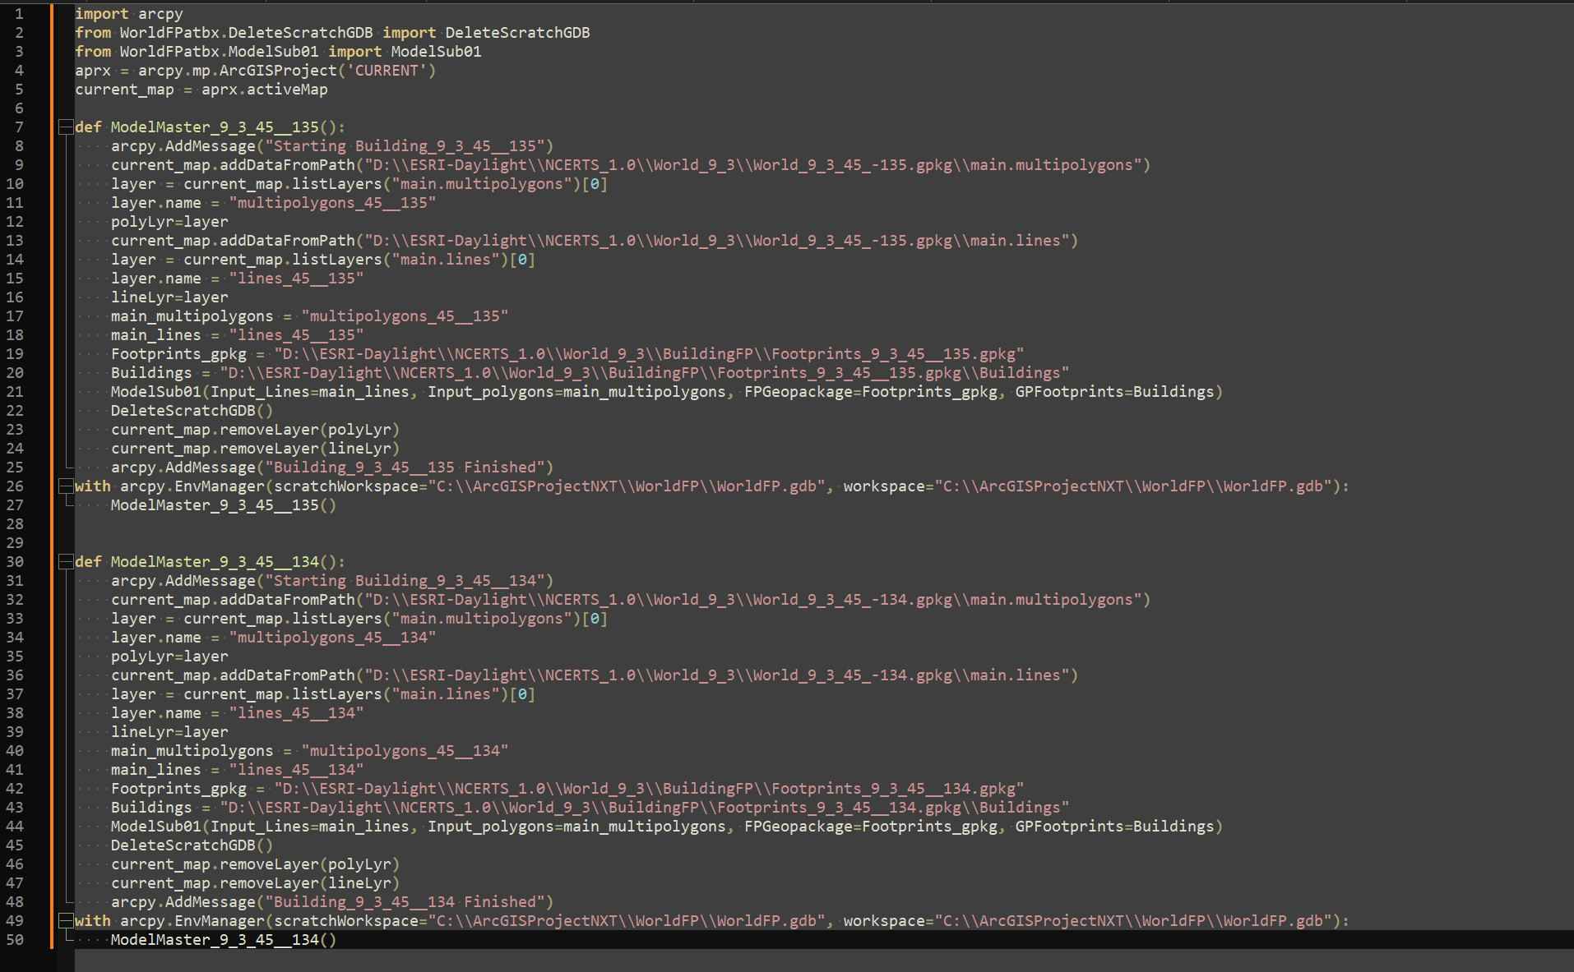Click the Footprints_gpkg path string on line 19
The width and height of the screenshot is (1574, 972).
point(648,353)
